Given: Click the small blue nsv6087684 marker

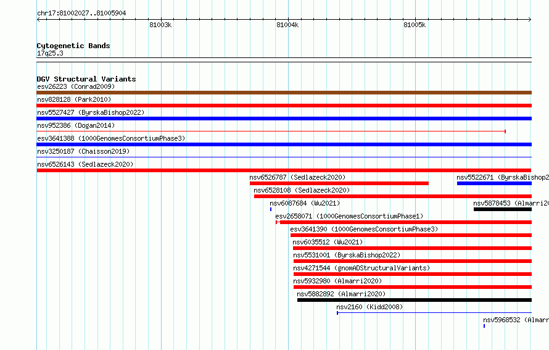Looking at the screenshot, I should pos(271,209).
